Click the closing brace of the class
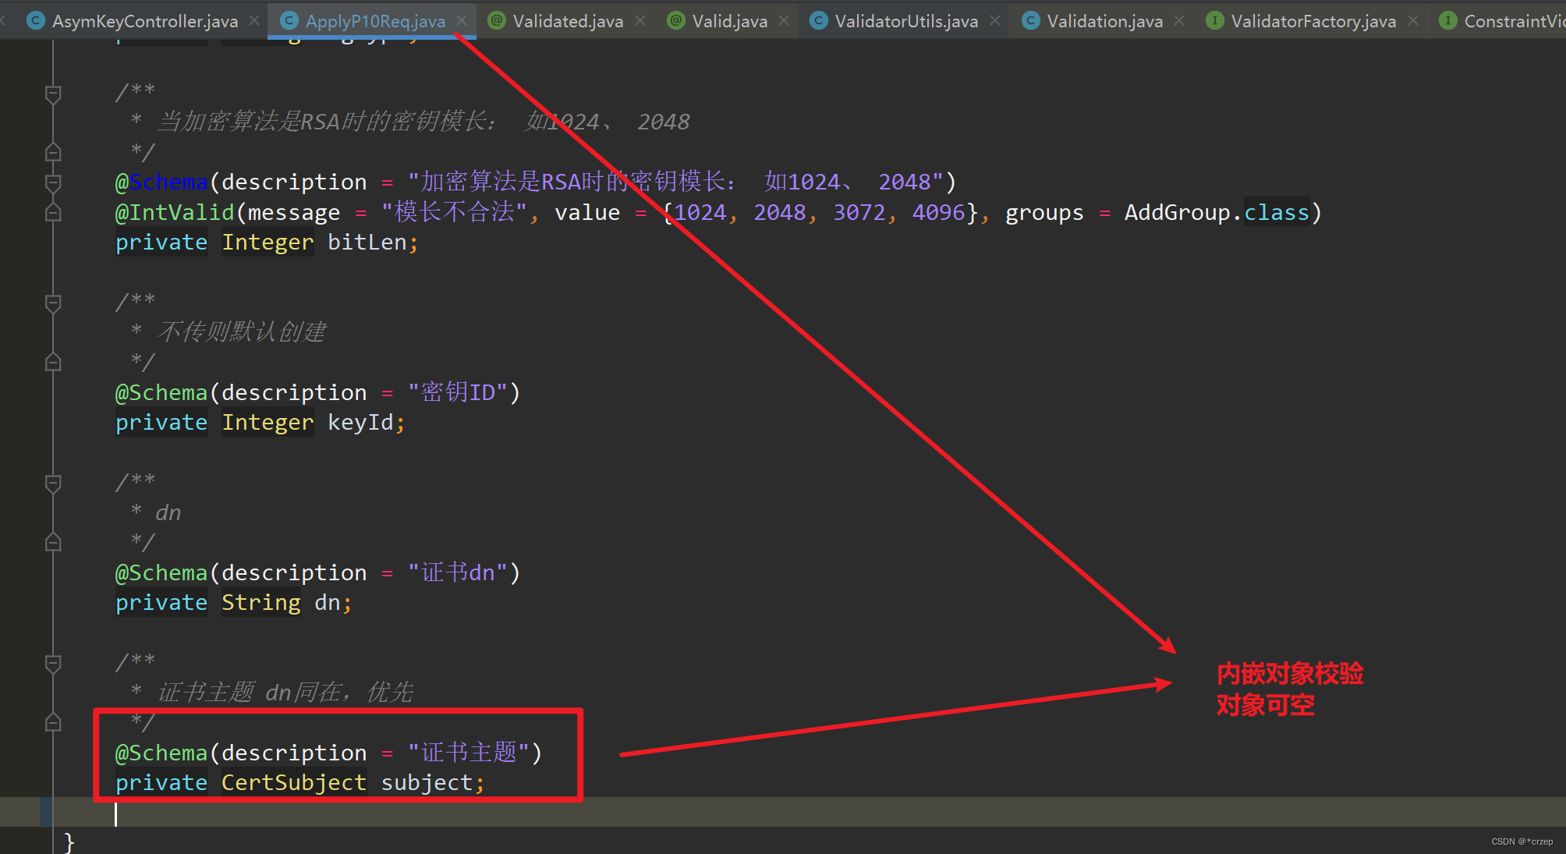The image size is (1566, 854). pos(69,842)
